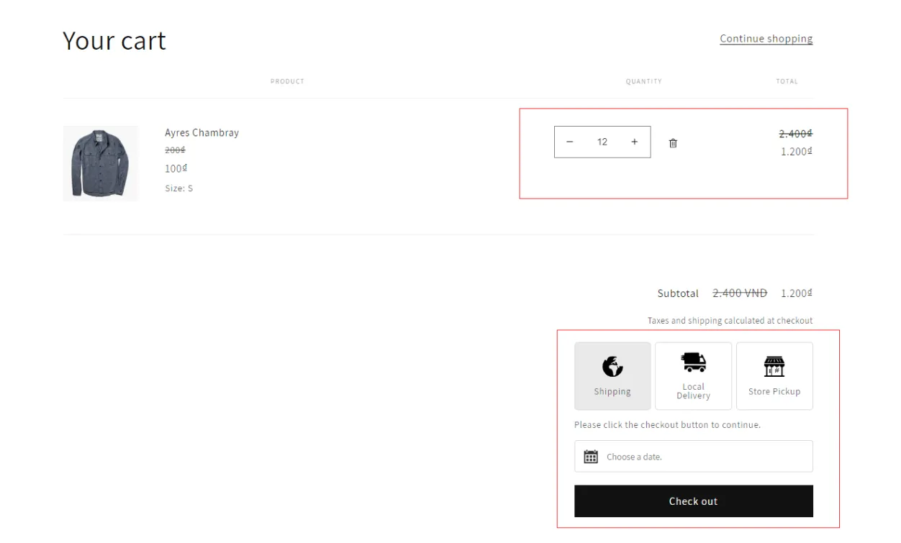901x543 pixels.
Task: Remove Ayres Chambray with the trash icon
Action: click(673, 143)
